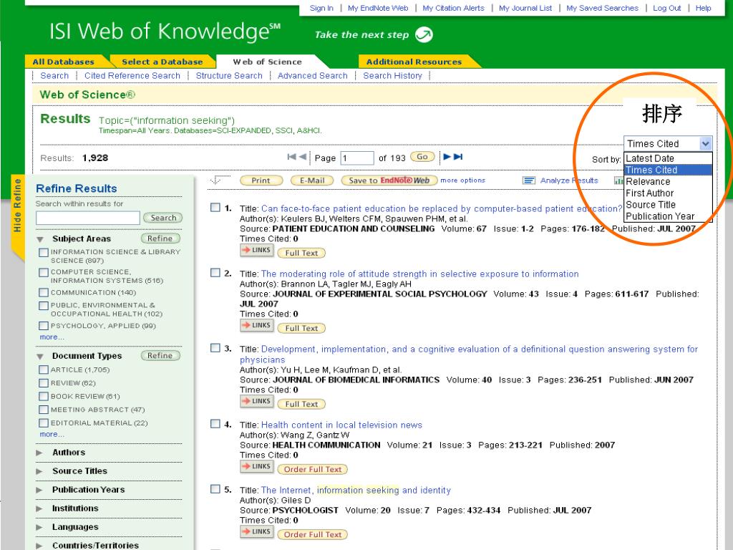Click Go to jump to page

click(x=422, y=157)
